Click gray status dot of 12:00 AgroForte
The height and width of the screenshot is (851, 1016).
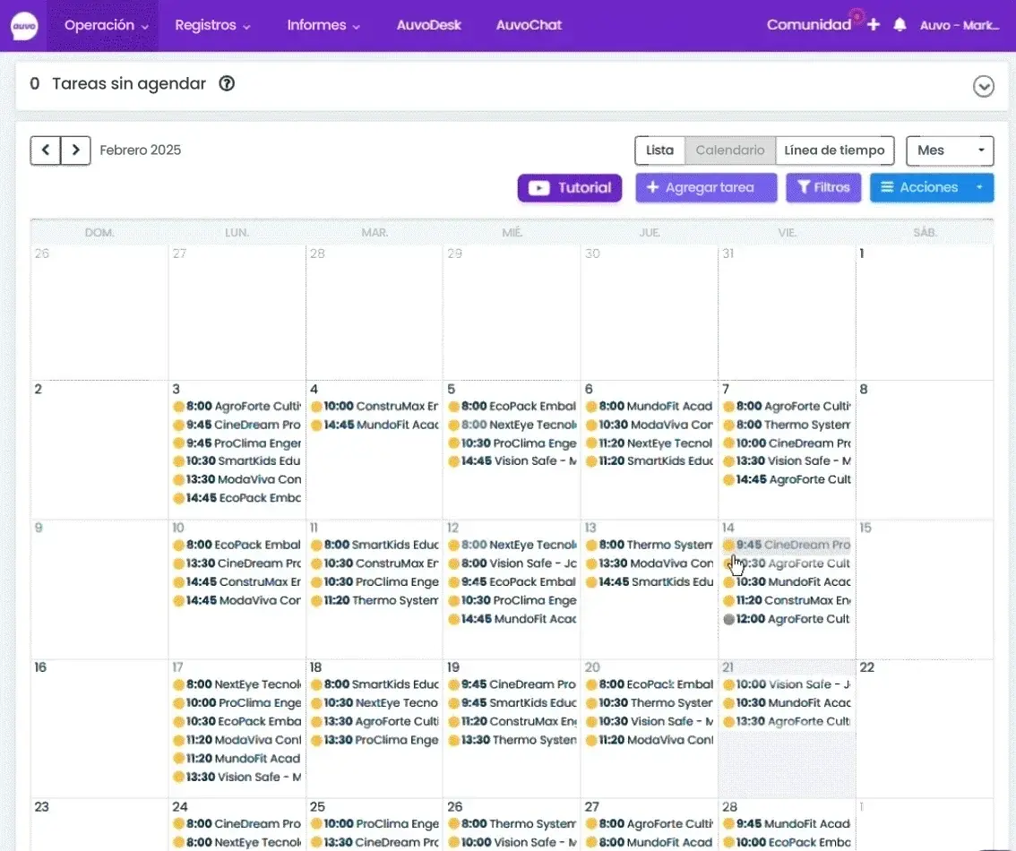coord(728,620)
